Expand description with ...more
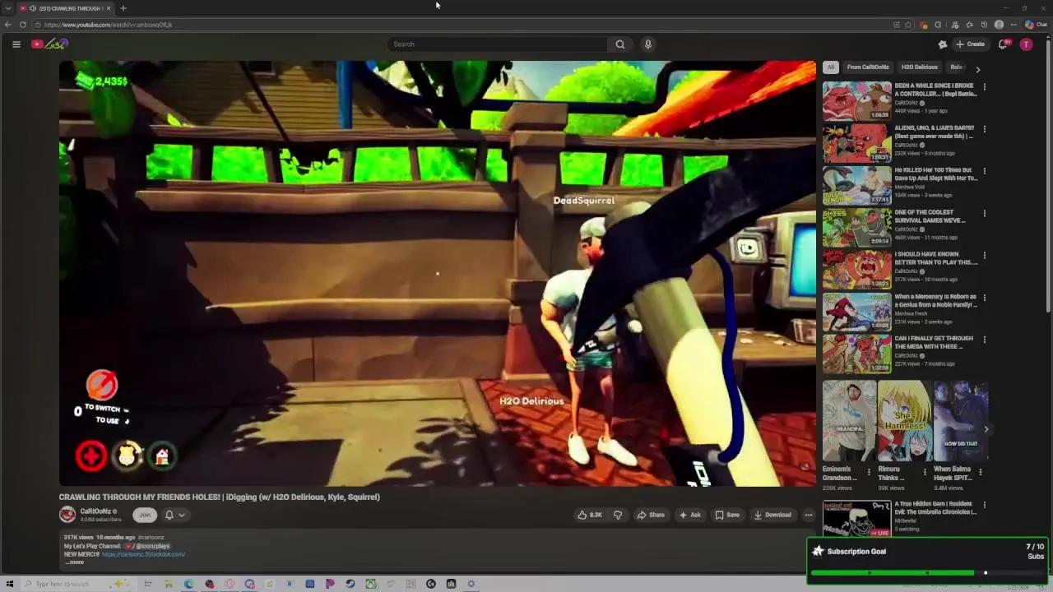 (x=75, y=562)
